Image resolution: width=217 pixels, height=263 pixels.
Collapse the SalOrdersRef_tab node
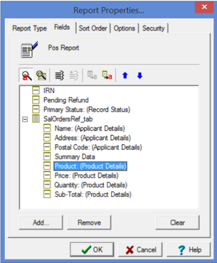tap(25, 119)
